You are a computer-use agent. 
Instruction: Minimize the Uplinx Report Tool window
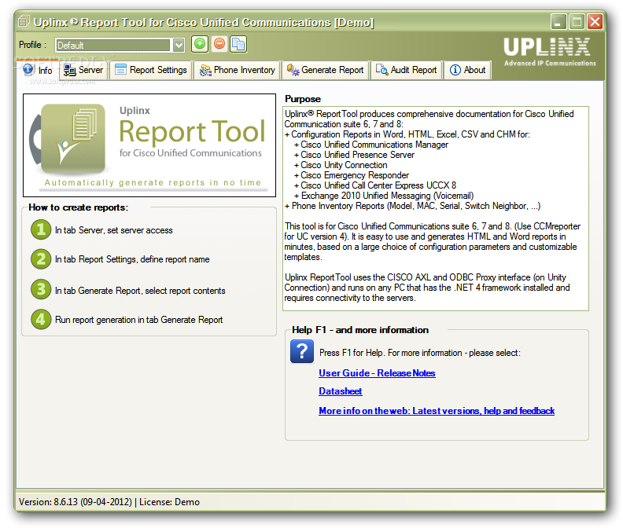click(x=558, y=21)
